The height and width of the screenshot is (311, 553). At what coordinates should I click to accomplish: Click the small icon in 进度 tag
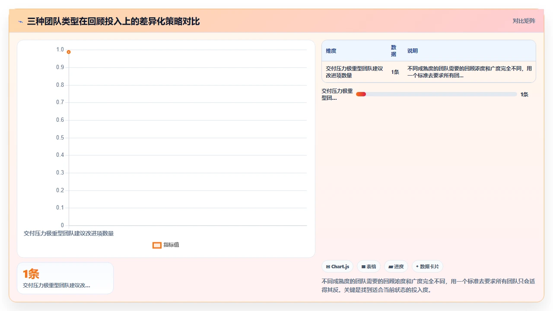[391, 267]
